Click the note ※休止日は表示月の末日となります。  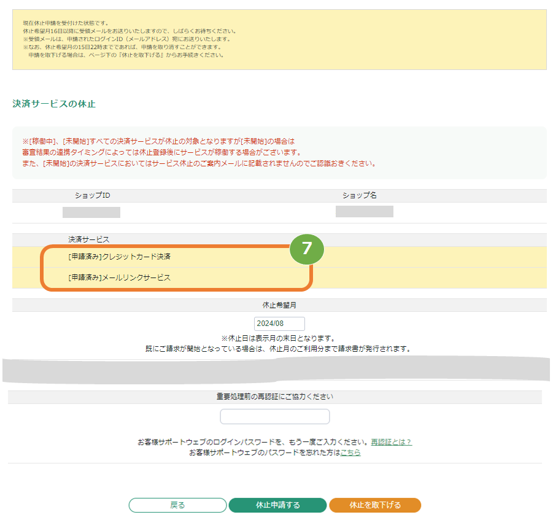point(278,338)
